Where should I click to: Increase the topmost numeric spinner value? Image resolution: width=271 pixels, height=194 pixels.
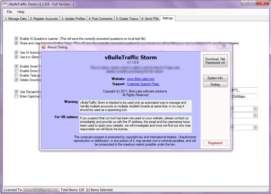pyautogui.click(x=255, y=107)
